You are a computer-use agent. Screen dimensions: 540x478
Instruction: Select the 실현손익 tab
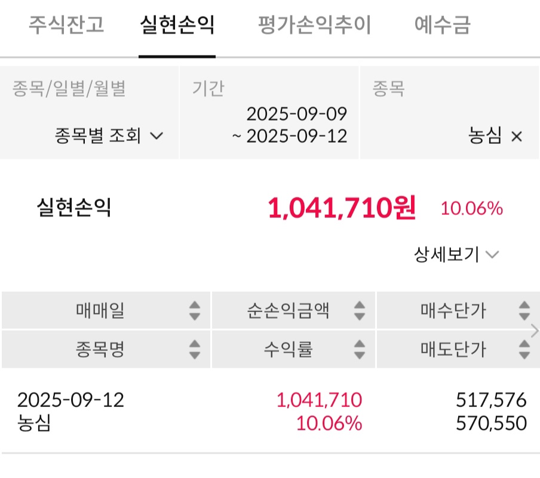point(177,26)
